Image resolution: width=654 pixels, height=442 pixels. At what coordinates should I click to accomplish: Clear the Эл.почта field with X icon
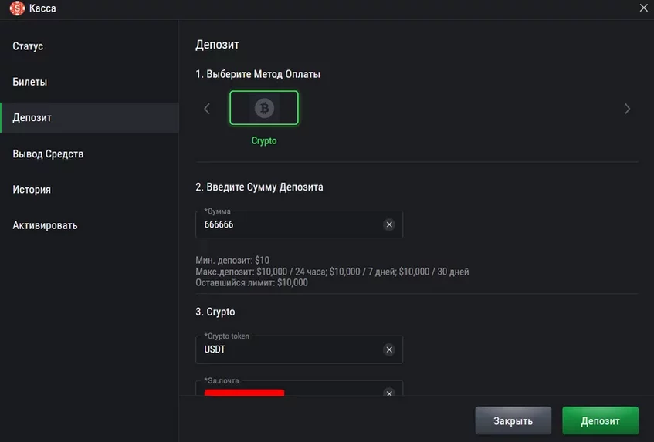389,393
